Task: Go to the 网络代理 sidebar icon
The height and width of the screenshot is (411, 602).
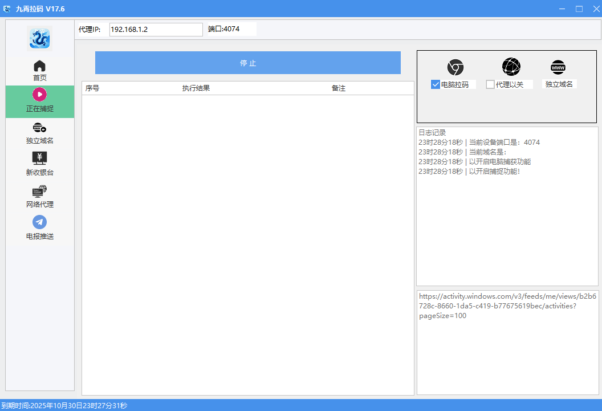Action: [x=39, y=191]
